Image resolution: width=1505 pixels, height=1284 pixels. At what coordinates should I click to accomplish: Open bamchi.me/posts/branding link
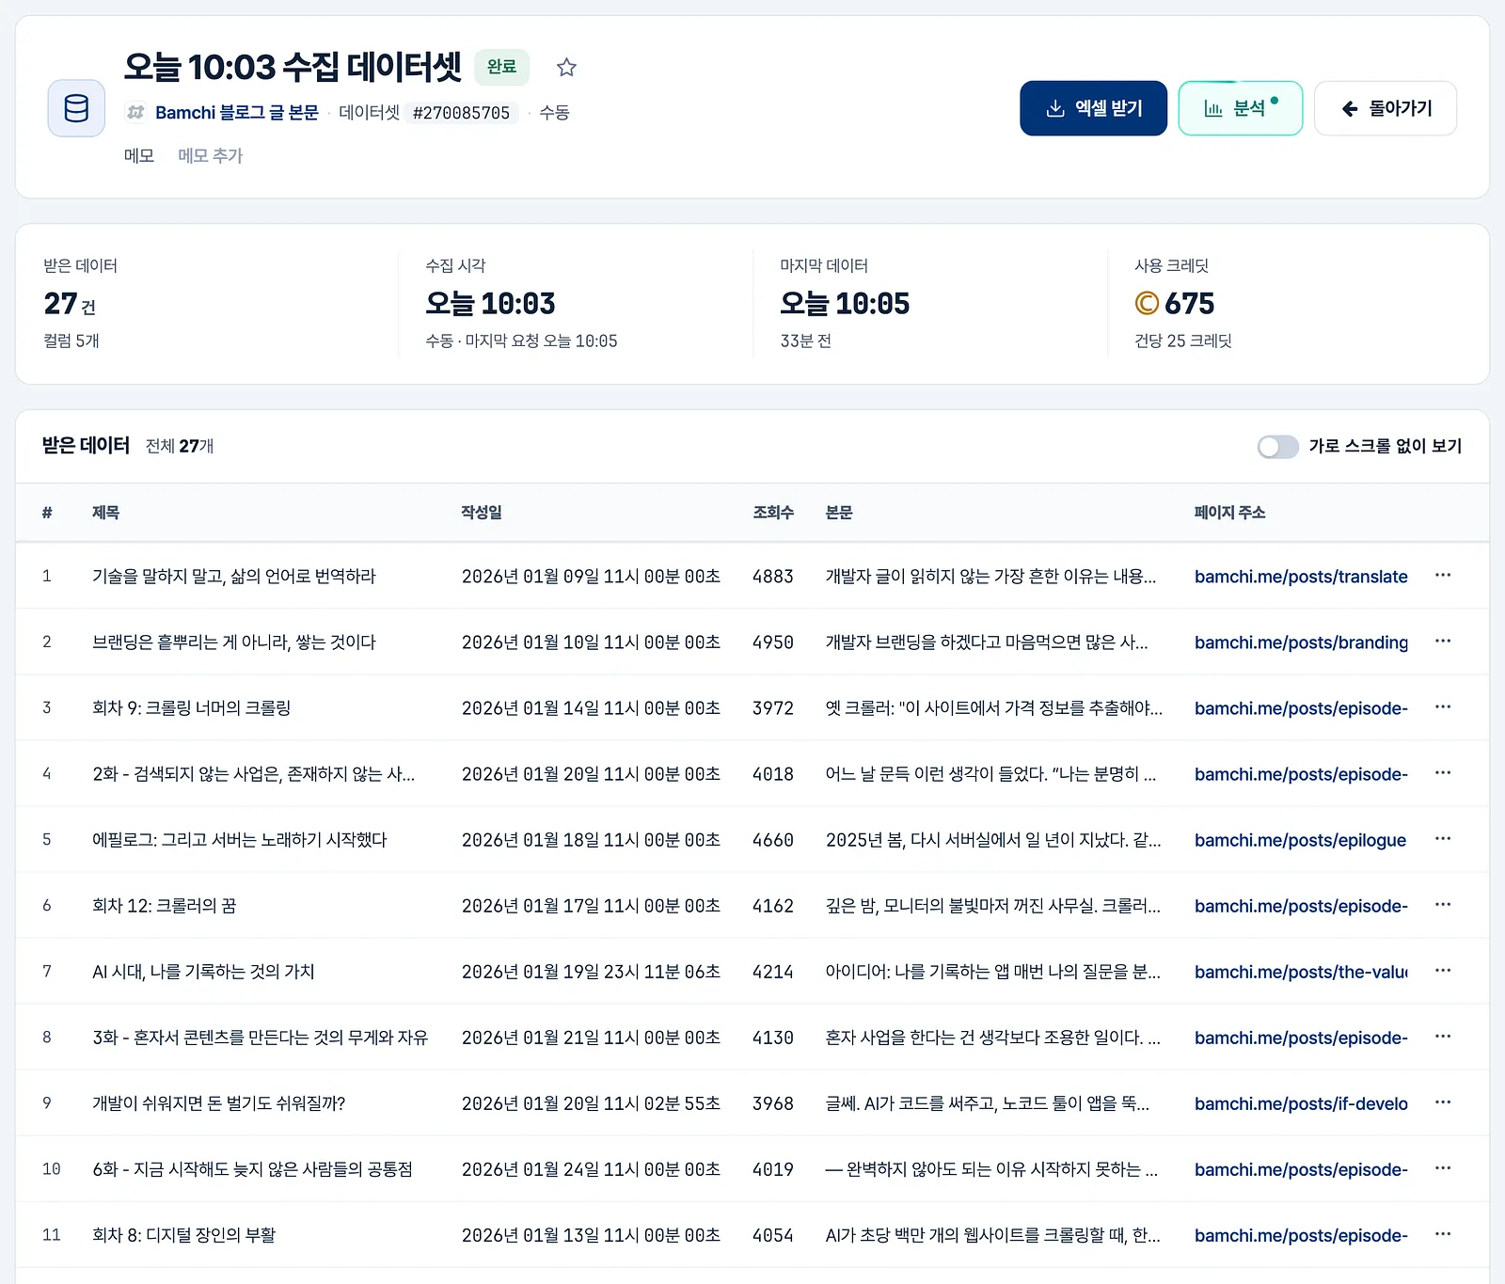[1301, 642]
